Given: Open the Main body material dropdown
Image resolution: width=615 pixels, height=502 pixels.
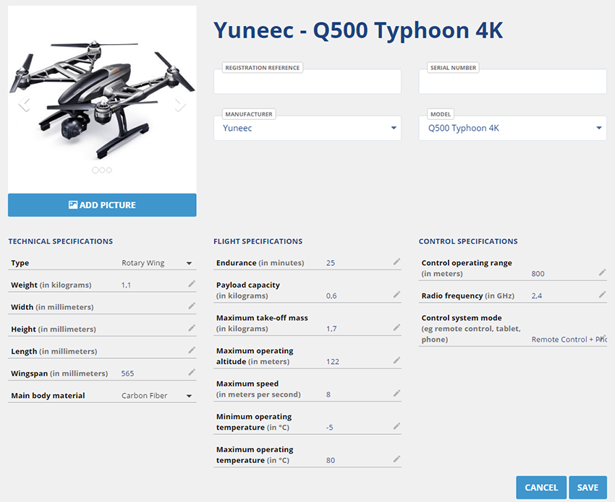Looking at the screenshot, I should pos(156,396).
